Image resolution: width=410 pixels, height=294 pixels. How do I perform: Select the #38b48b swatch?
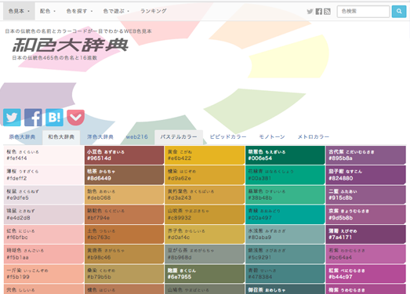285,195
